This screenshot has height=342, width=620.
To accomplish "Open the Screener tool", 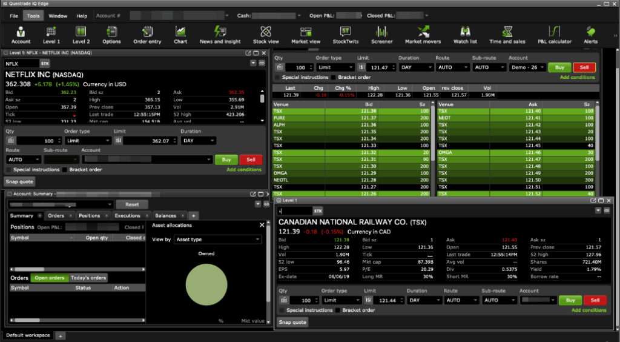I will click(x=381, y=35).
